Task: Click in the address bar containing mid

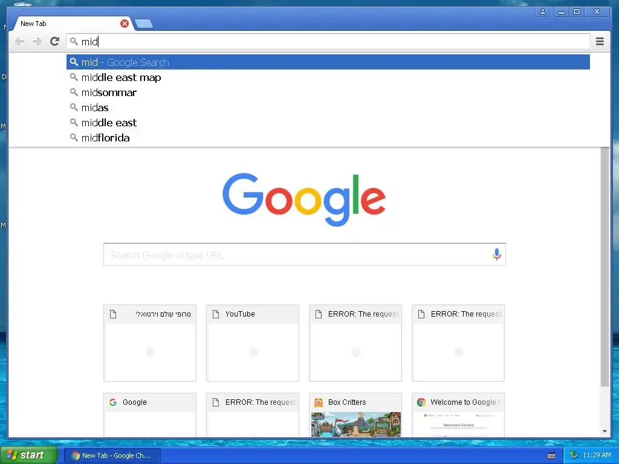Action: click(x=328, y=42)
